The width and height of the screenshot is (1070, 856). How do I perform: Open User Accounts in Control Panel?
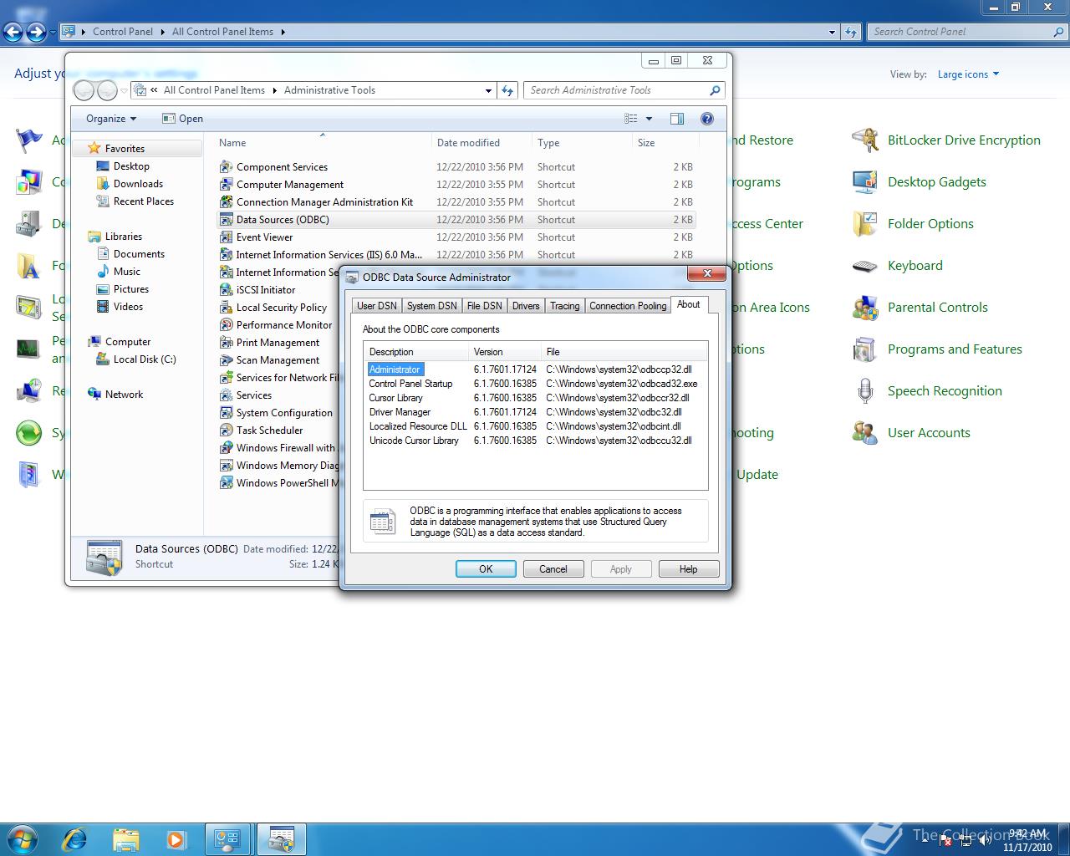(928, 432)
